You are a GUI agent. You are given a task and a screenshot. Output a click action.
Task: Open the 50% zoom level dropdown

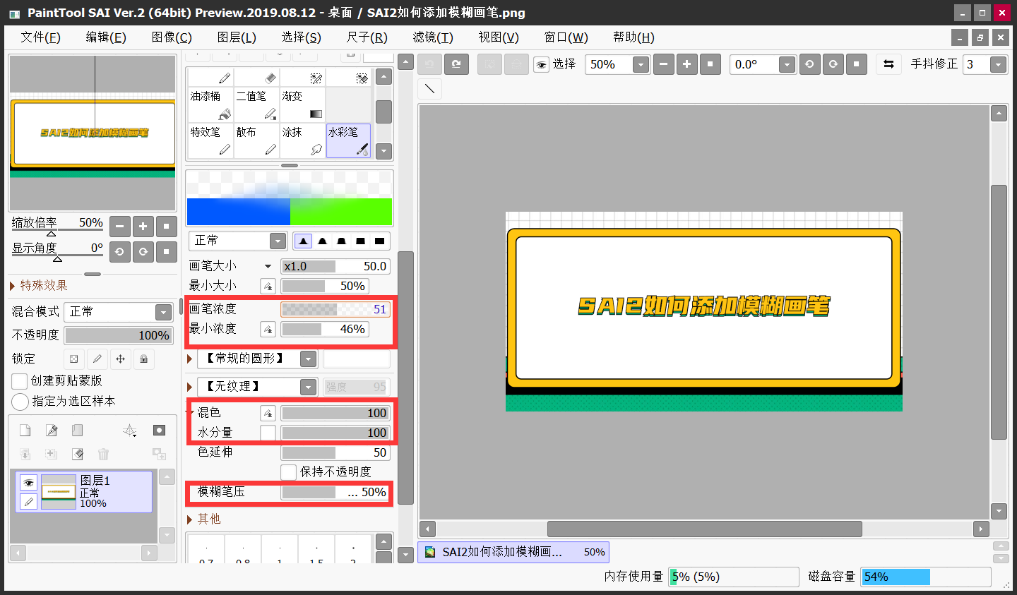click(641, 65)
